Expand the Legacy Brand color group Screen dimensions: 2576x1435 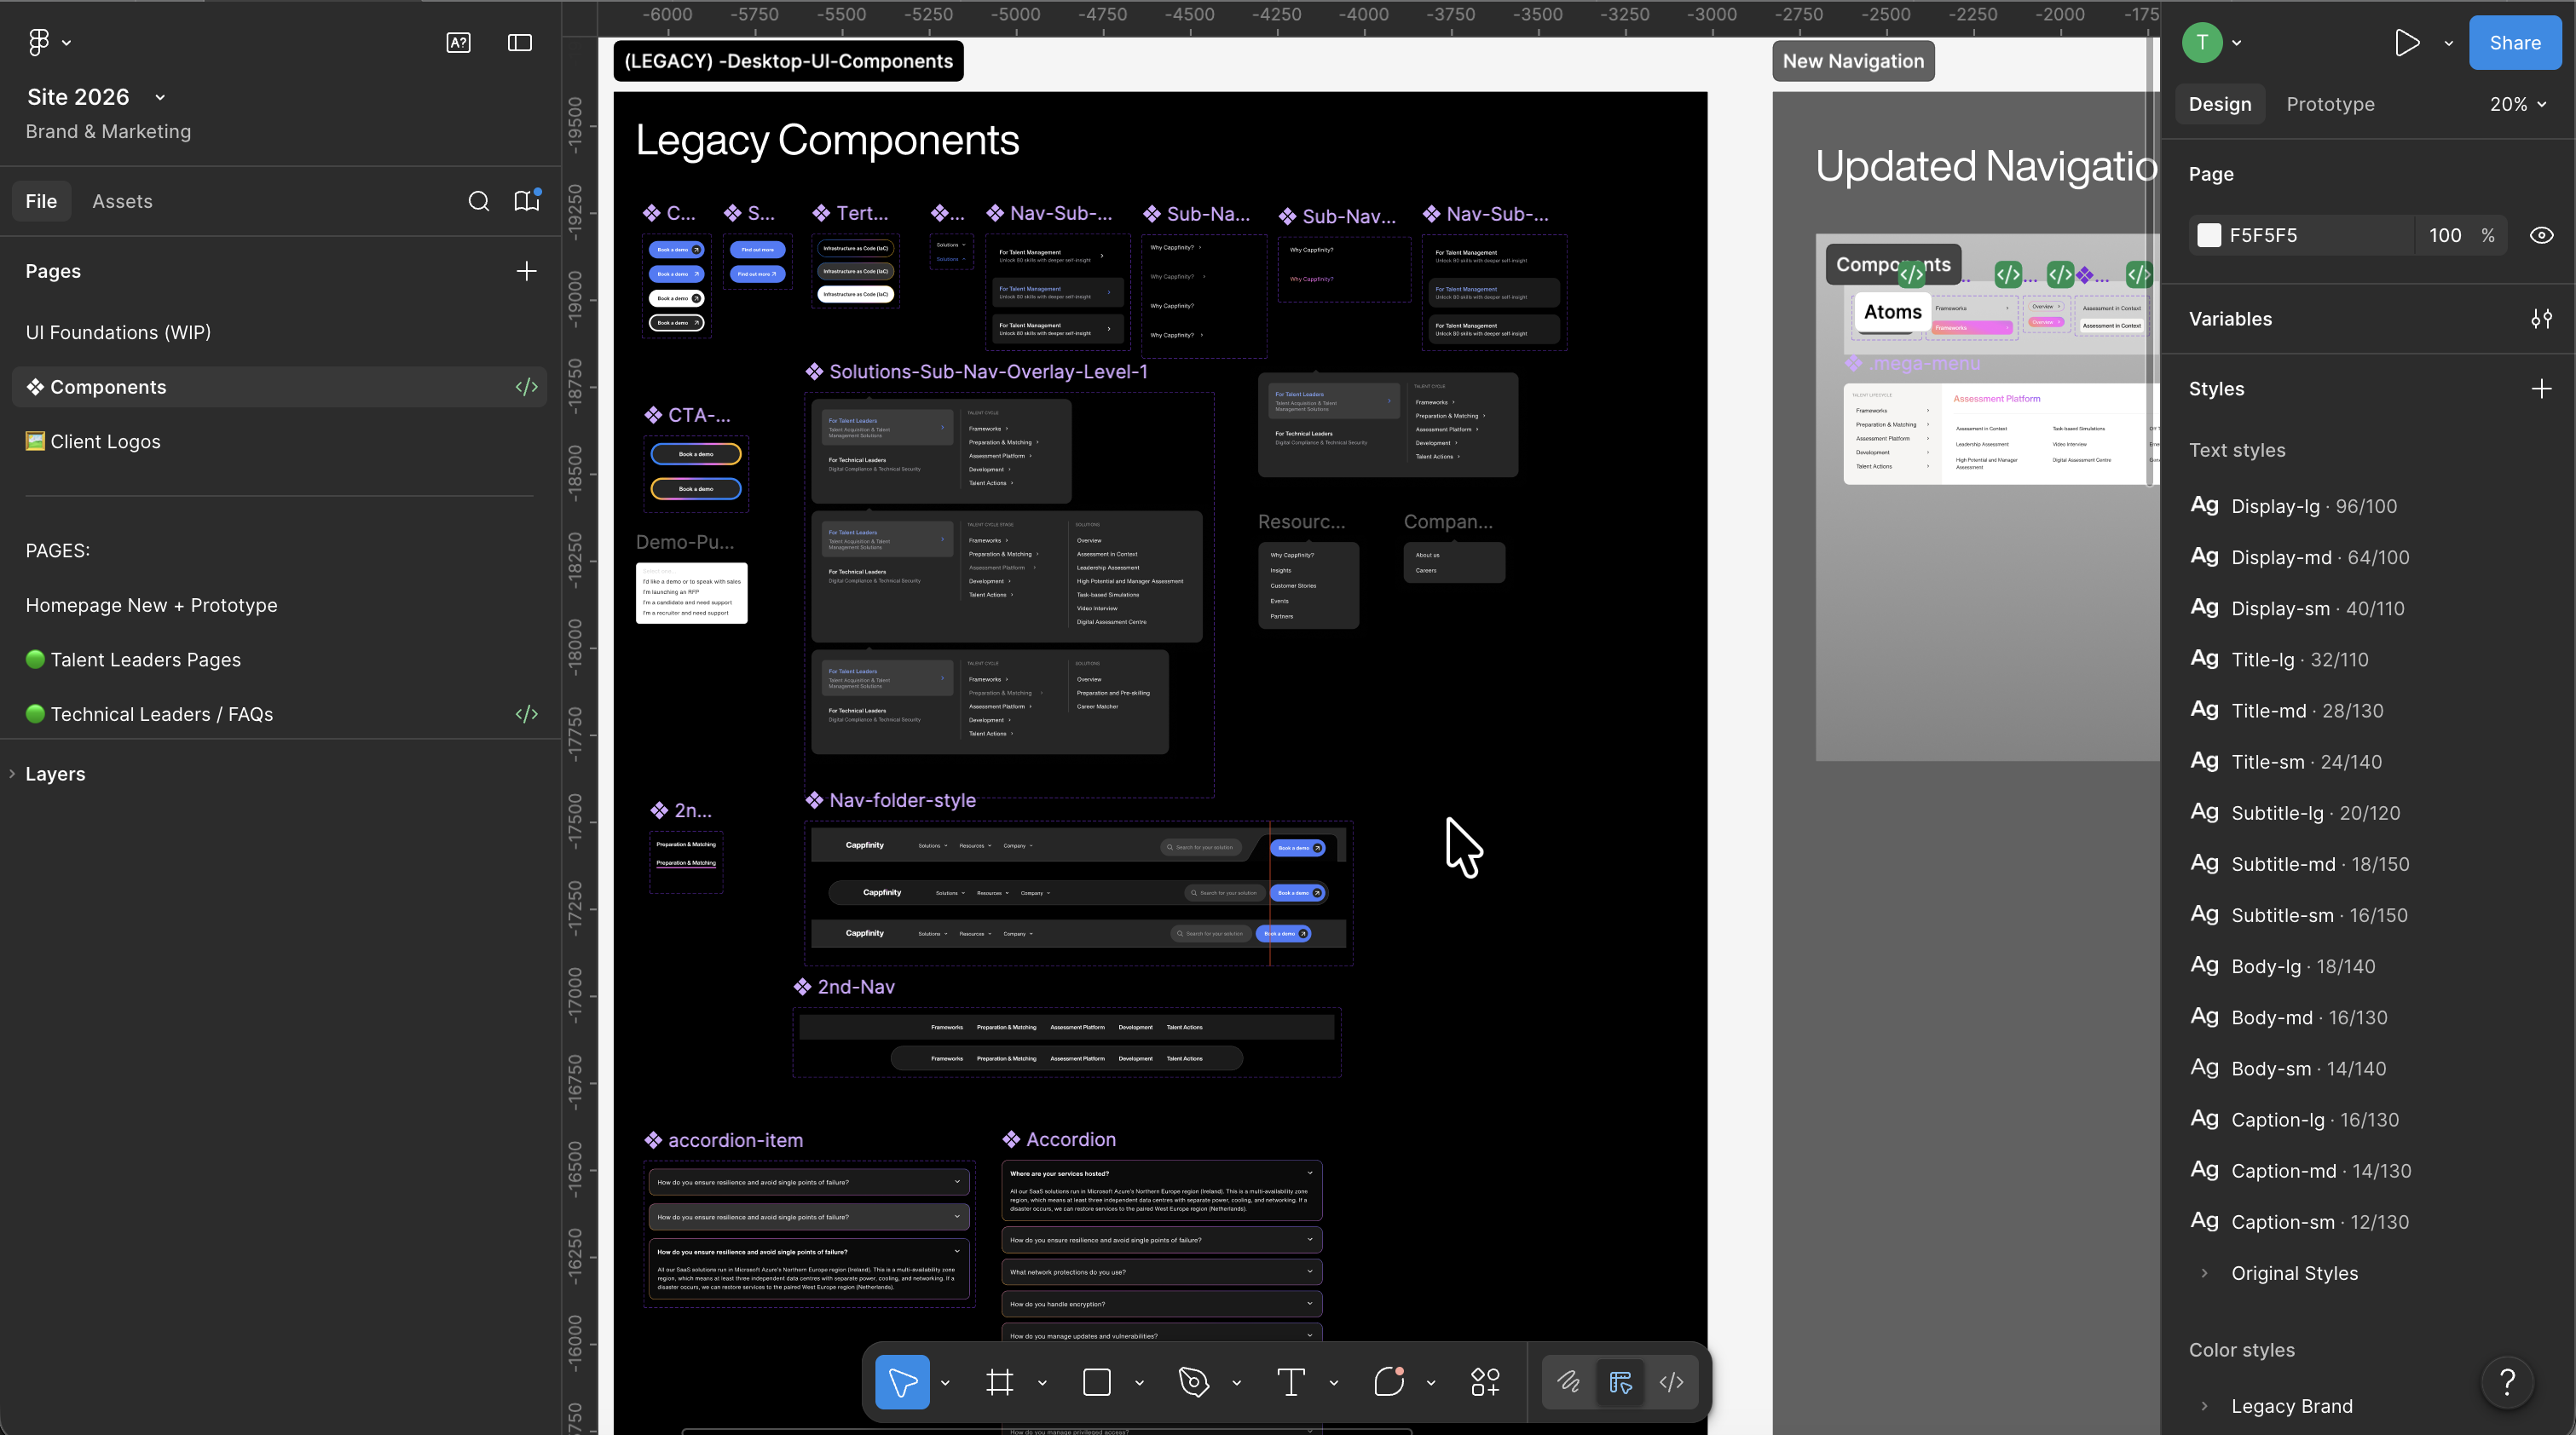pos(2204,1406)
